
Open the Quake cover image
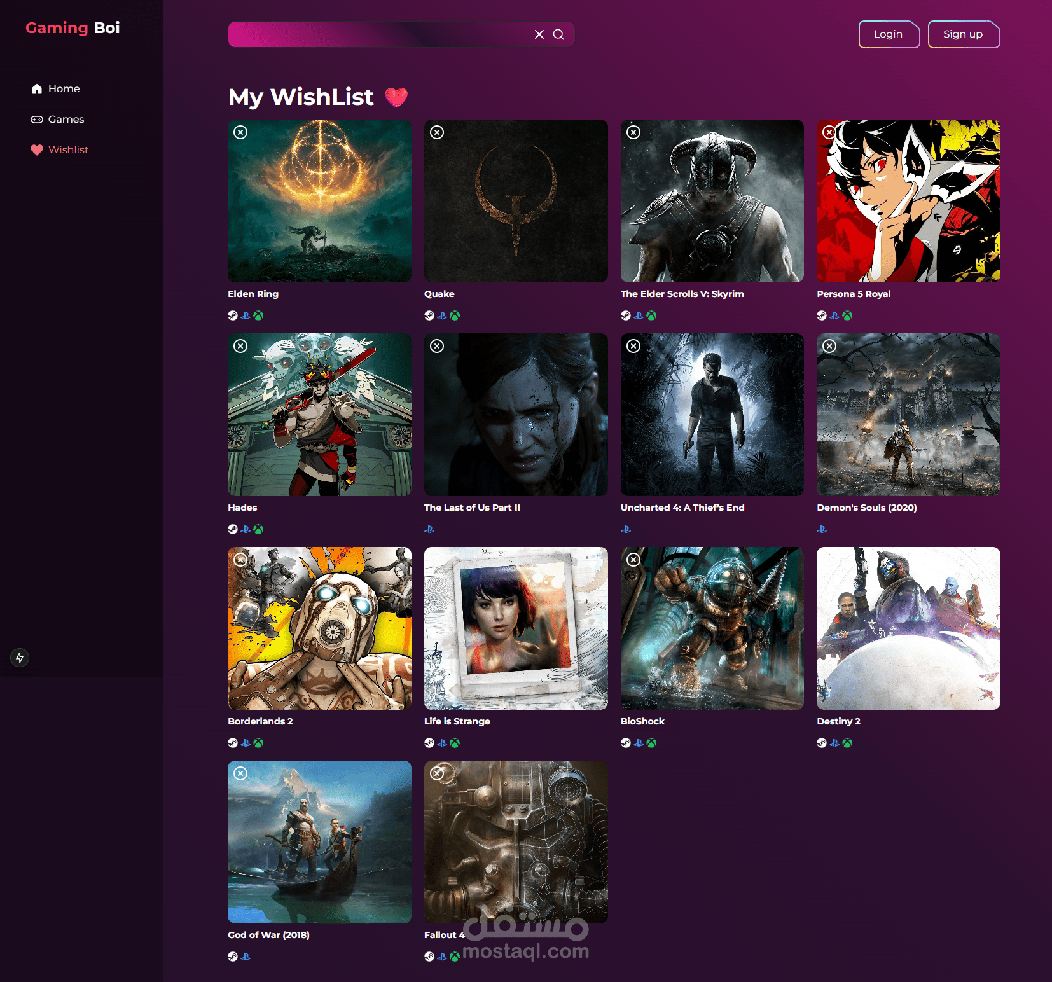point(516,201)
